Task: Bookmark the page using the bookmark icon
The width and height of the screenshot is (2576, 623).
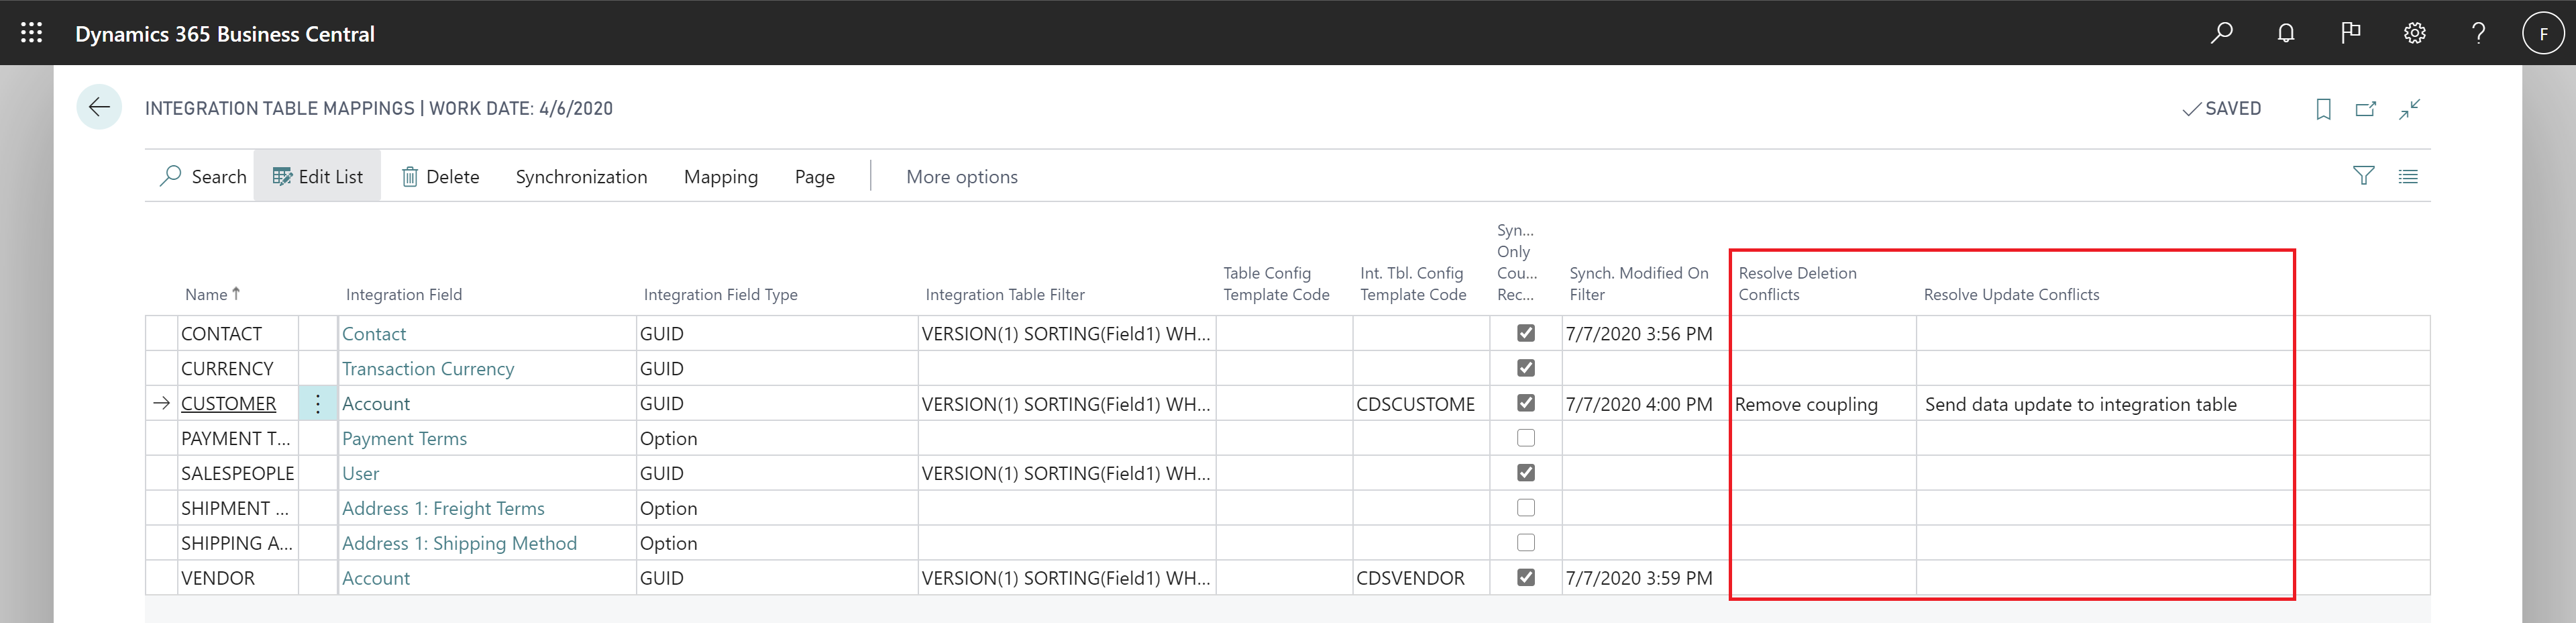Action: pyautogui.click(x=2324, y=108)
